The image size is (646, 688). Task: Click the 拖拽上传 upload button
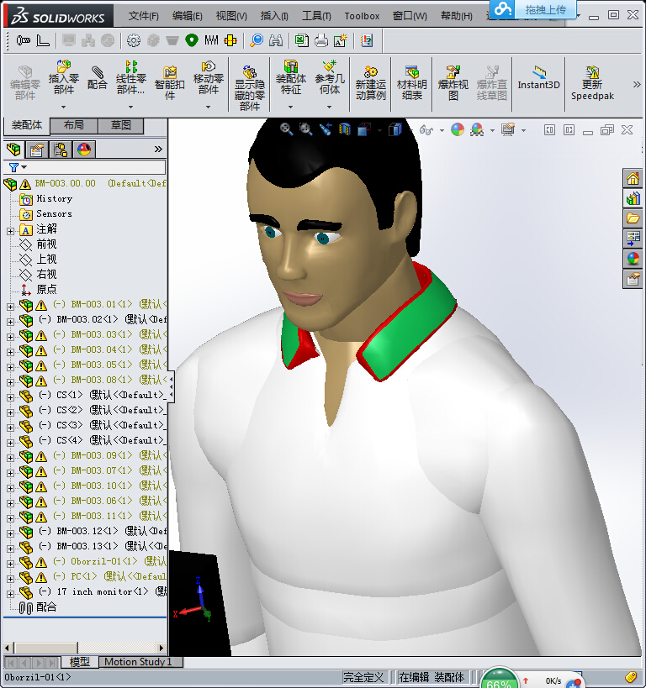pyautogui.click(x=545, y=9)
